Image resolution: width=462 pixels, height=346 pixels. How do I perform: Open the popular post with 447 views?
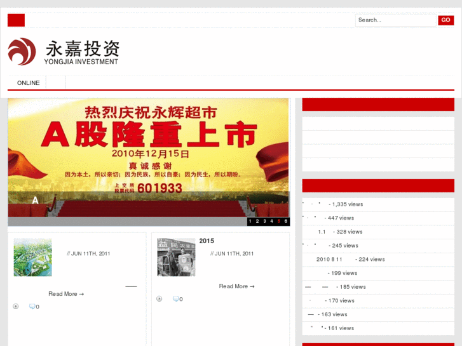(378, 218)
